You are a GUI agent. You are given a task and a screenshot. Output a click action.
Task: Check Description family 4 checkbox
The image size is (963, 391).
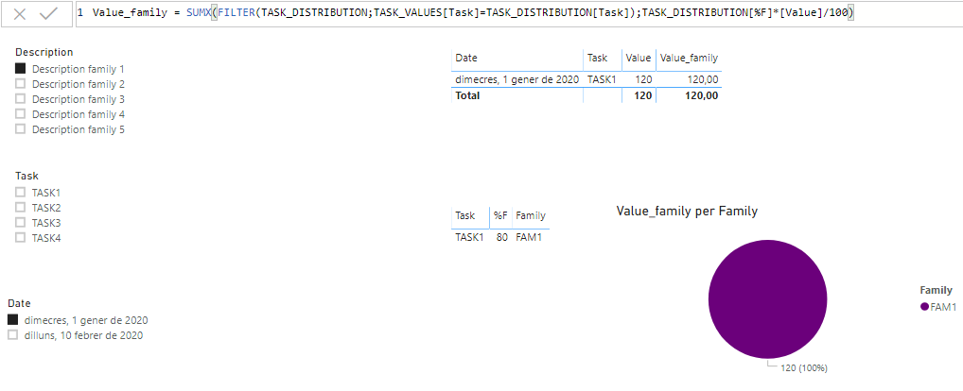[20, 114]
